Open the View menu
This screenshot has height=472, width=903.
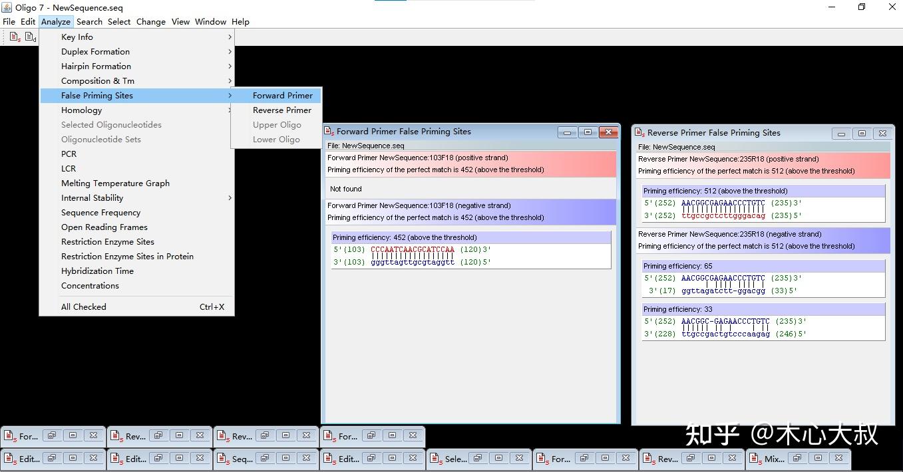(x=180, y=21)
